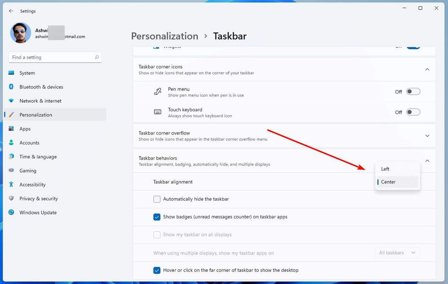Click the Touch keyboard icon
Viewport: 448px width, 284px height.
158,112
